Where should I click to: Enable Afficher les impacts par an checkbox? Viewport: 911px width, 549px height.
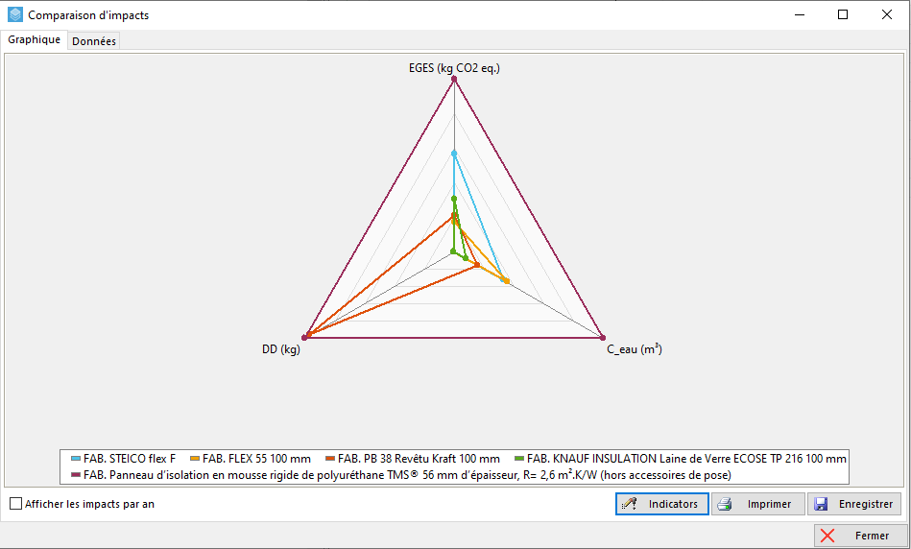(15, 504)
